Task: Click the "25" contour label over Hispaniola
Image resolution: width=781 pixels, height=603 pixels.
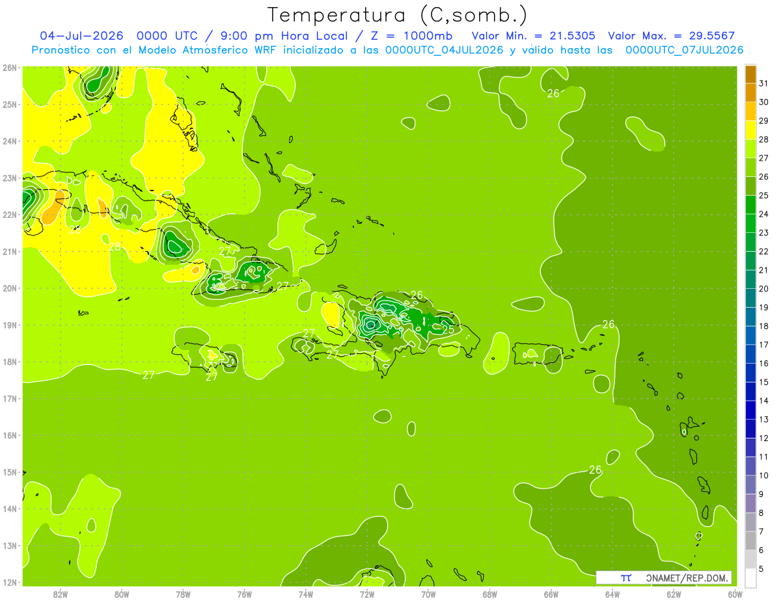Action: [448, 330]
